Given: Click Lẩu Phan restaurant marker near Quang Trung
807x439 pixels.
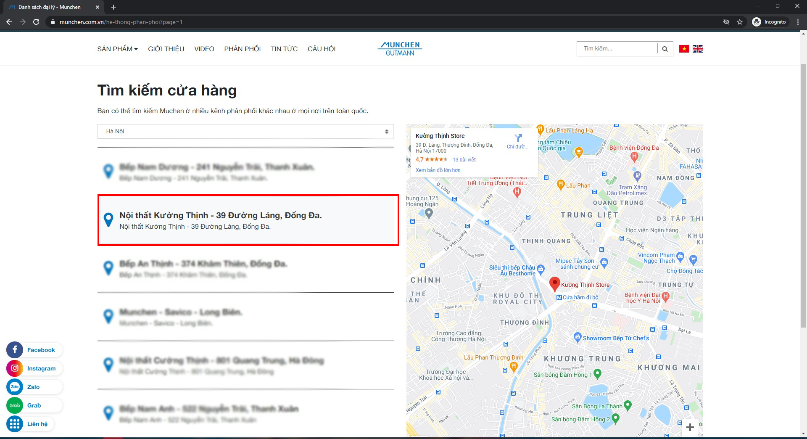Looking at the screenshot, I should point(560,184).
